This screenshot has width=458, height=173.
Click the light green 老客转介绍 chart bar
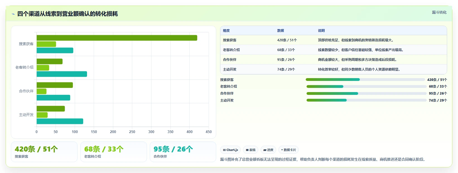coord(43,68)
